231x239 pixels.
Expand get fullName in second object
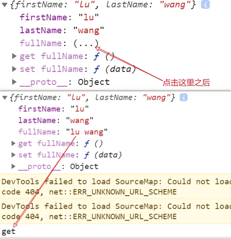pyautogui.click(x=13, y=143)
